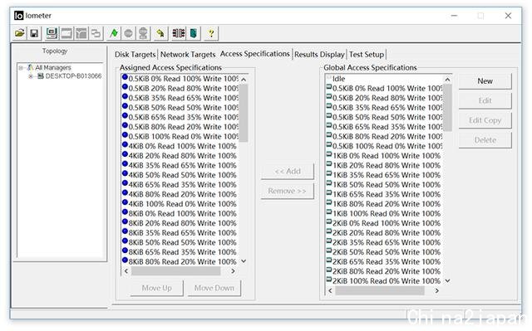Click the disconnect selected toolbar icon

pyautogui.click(x=179, y=33)
